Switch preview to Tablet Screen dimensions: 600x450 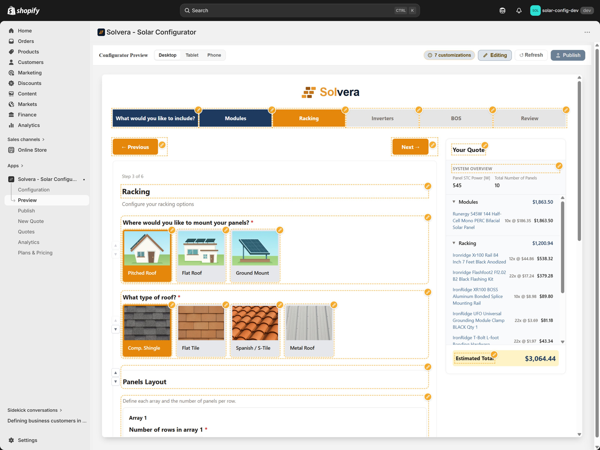[192, 55]
